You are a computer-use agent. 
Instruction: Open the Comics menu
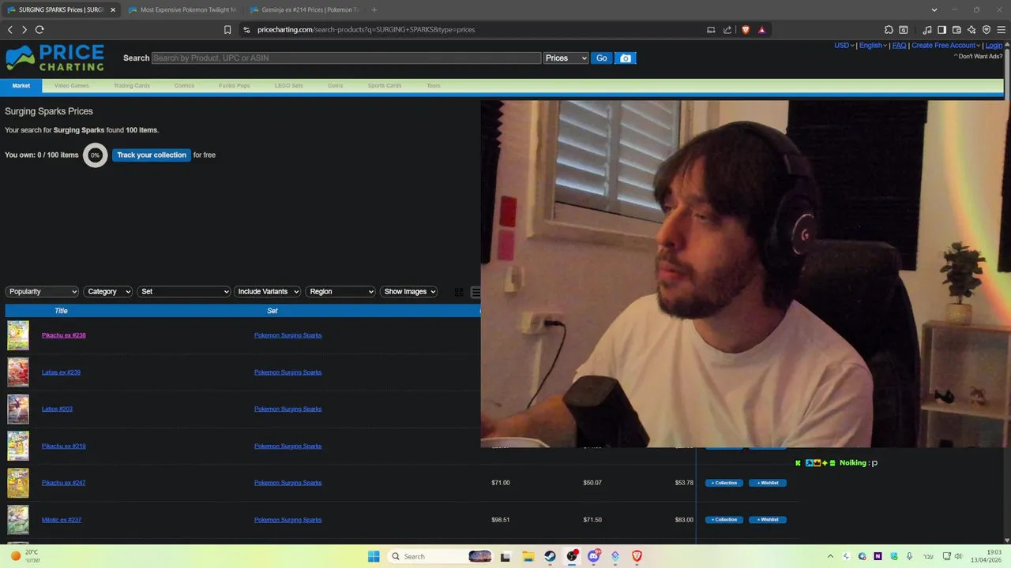point(184,86)
